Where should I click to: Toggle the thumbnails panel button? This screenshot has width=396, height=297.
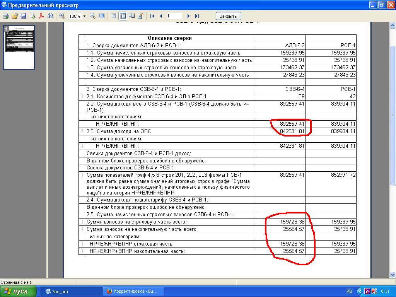[123, 16]
